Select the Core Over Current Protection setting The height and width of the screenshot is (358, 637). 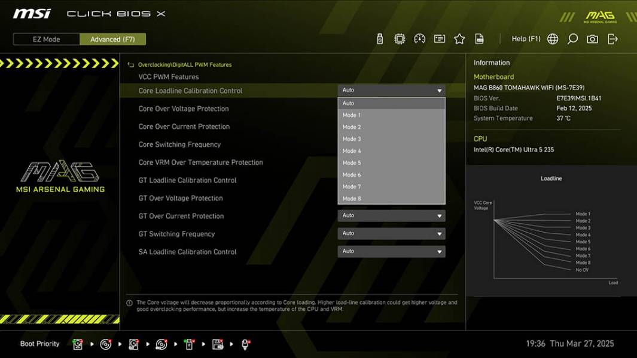(x=184, y=126)
